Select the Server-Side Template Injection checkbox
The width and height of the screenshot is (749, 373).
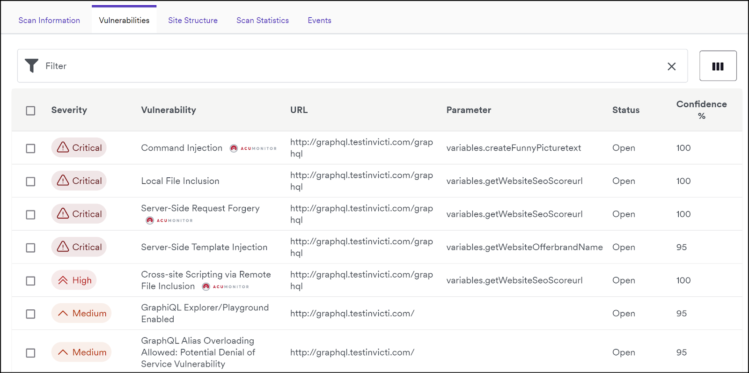coord(30,248)
